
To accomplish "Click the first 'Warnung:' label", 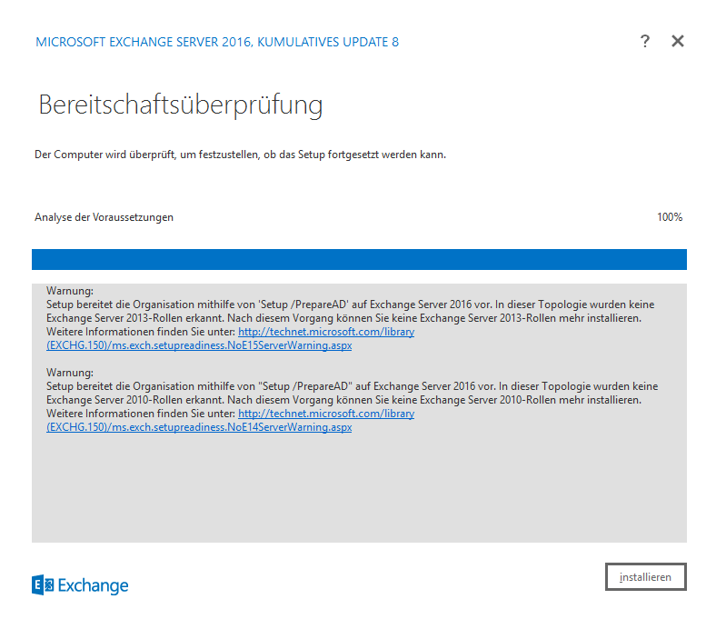I will 69,291.
